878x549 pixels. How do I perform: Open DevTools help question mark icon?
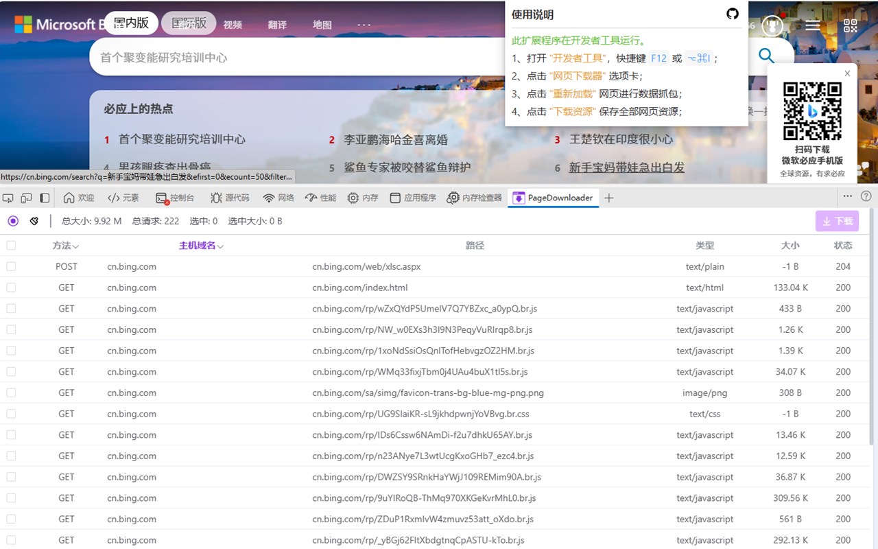click(x=866, y=196)
